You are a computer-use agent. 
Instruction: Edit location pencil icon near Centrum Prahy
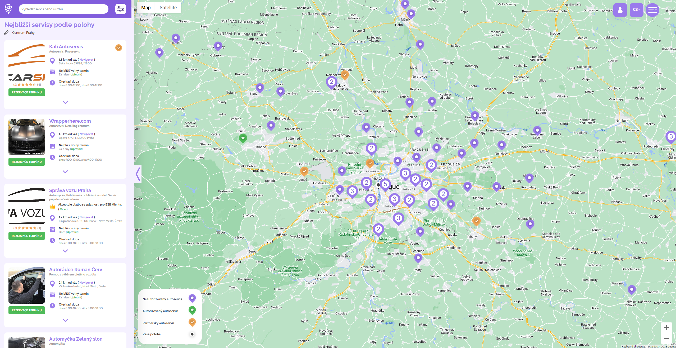[6, 33]
